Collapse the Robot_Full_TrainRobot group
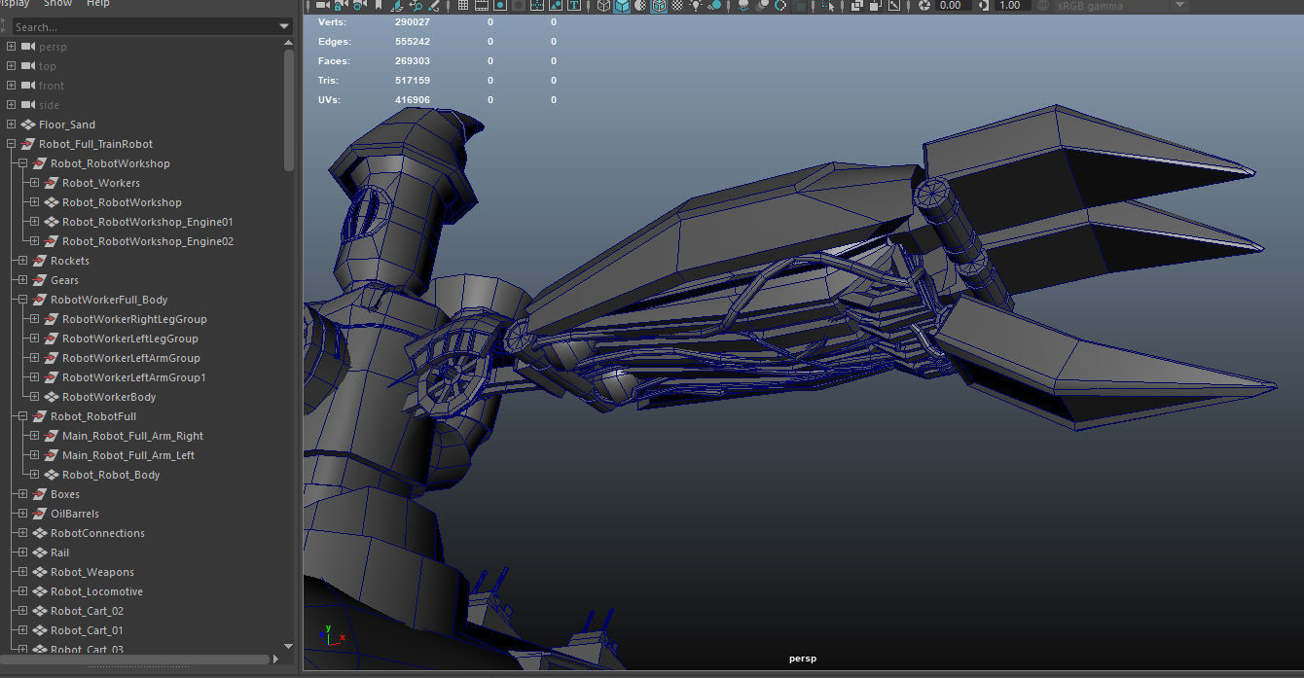1304x678 pixels. (x=11, y=144)
